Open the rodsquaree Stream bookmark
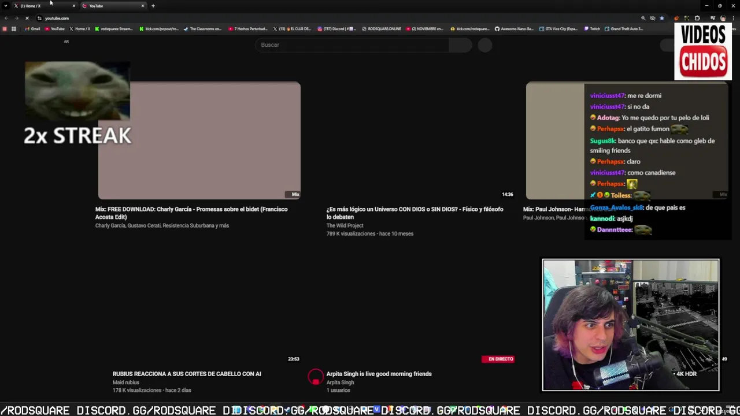This screenshot has width=740, height=416. click(114, 29)
